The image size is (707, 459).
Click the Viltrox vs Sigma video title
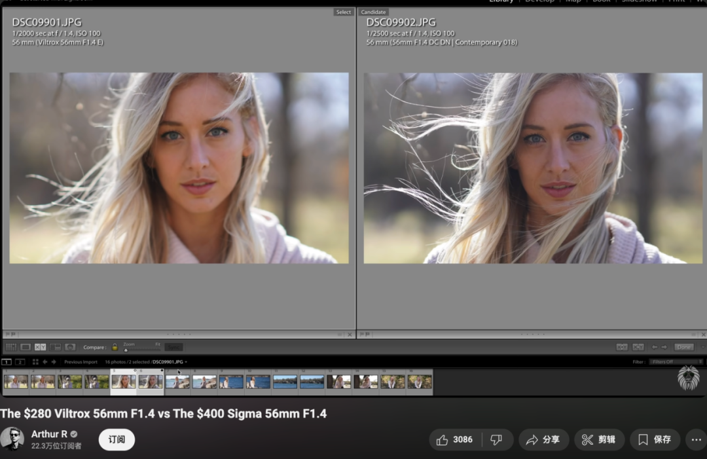(x=163, y=414)
